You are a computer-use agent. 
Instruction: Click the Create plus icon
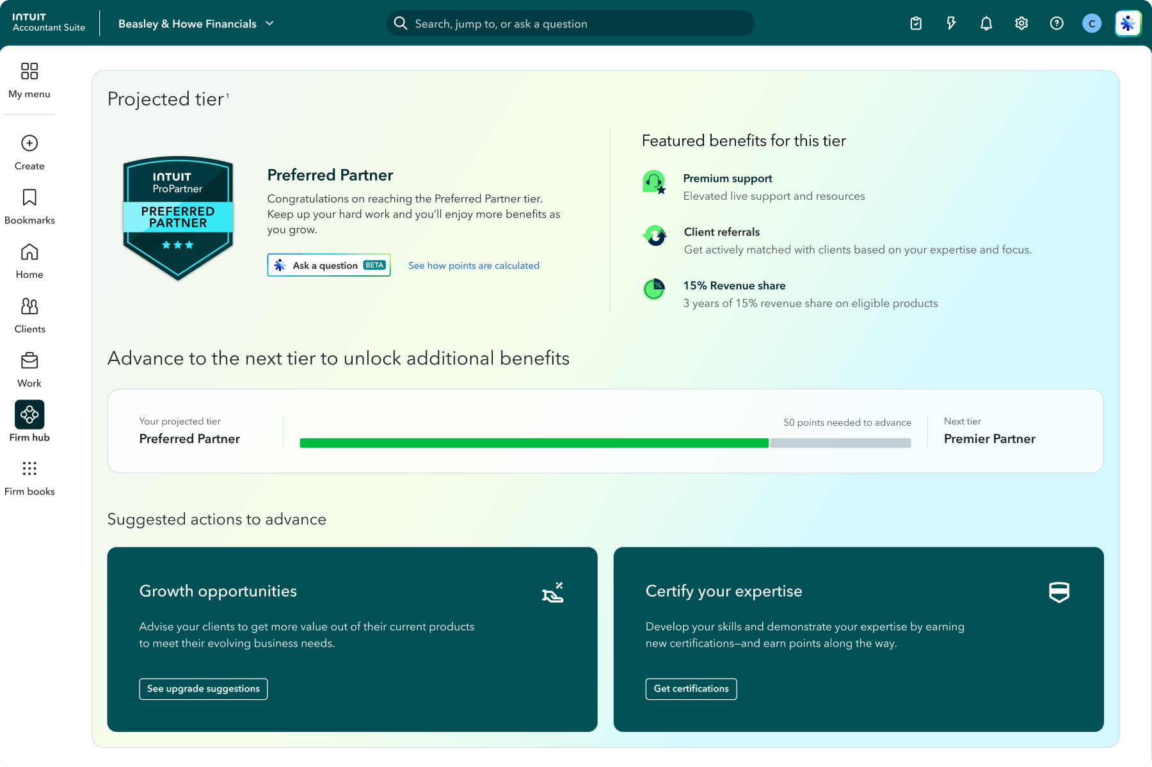click(29, 143)
